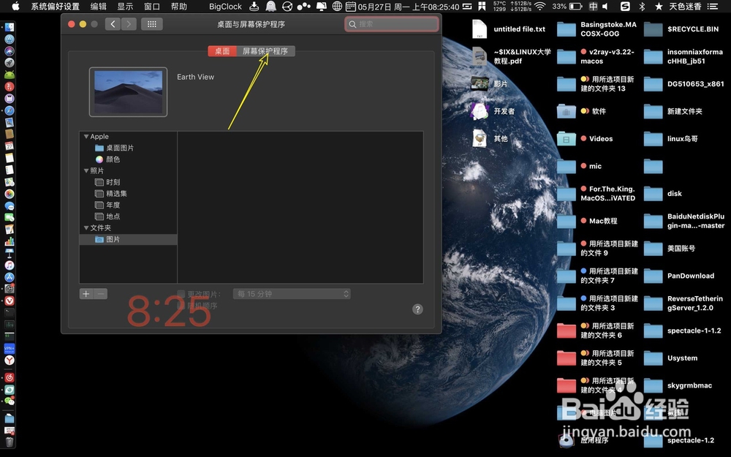Open the 窗口 menu
The height and width of the screenshot is (457, 731).
tap(152, 7)
